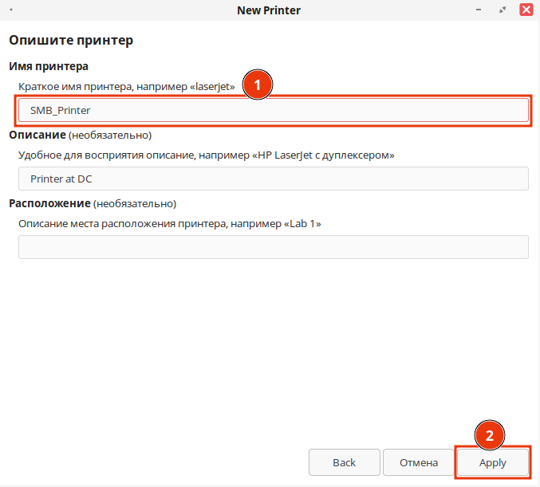Open the window menu dot in title bar
The image size is (540, 487).
[11, 10]
